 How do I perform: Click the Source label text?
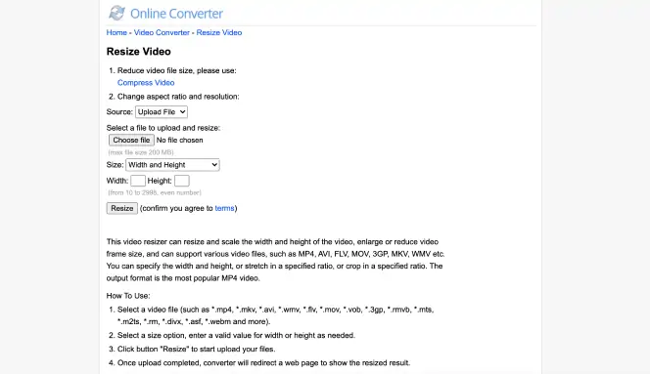[x=119, y=112]
